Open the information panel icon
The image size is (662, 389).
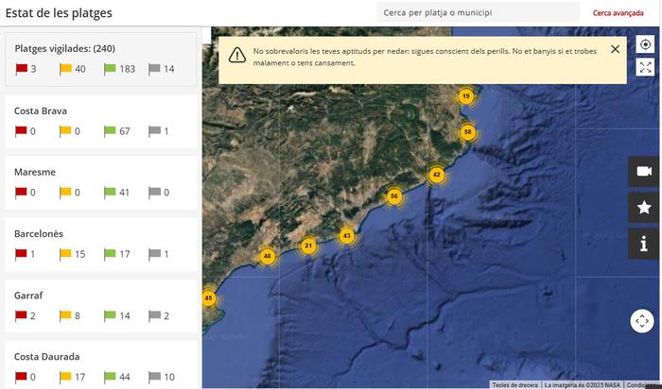click(644, 244)
